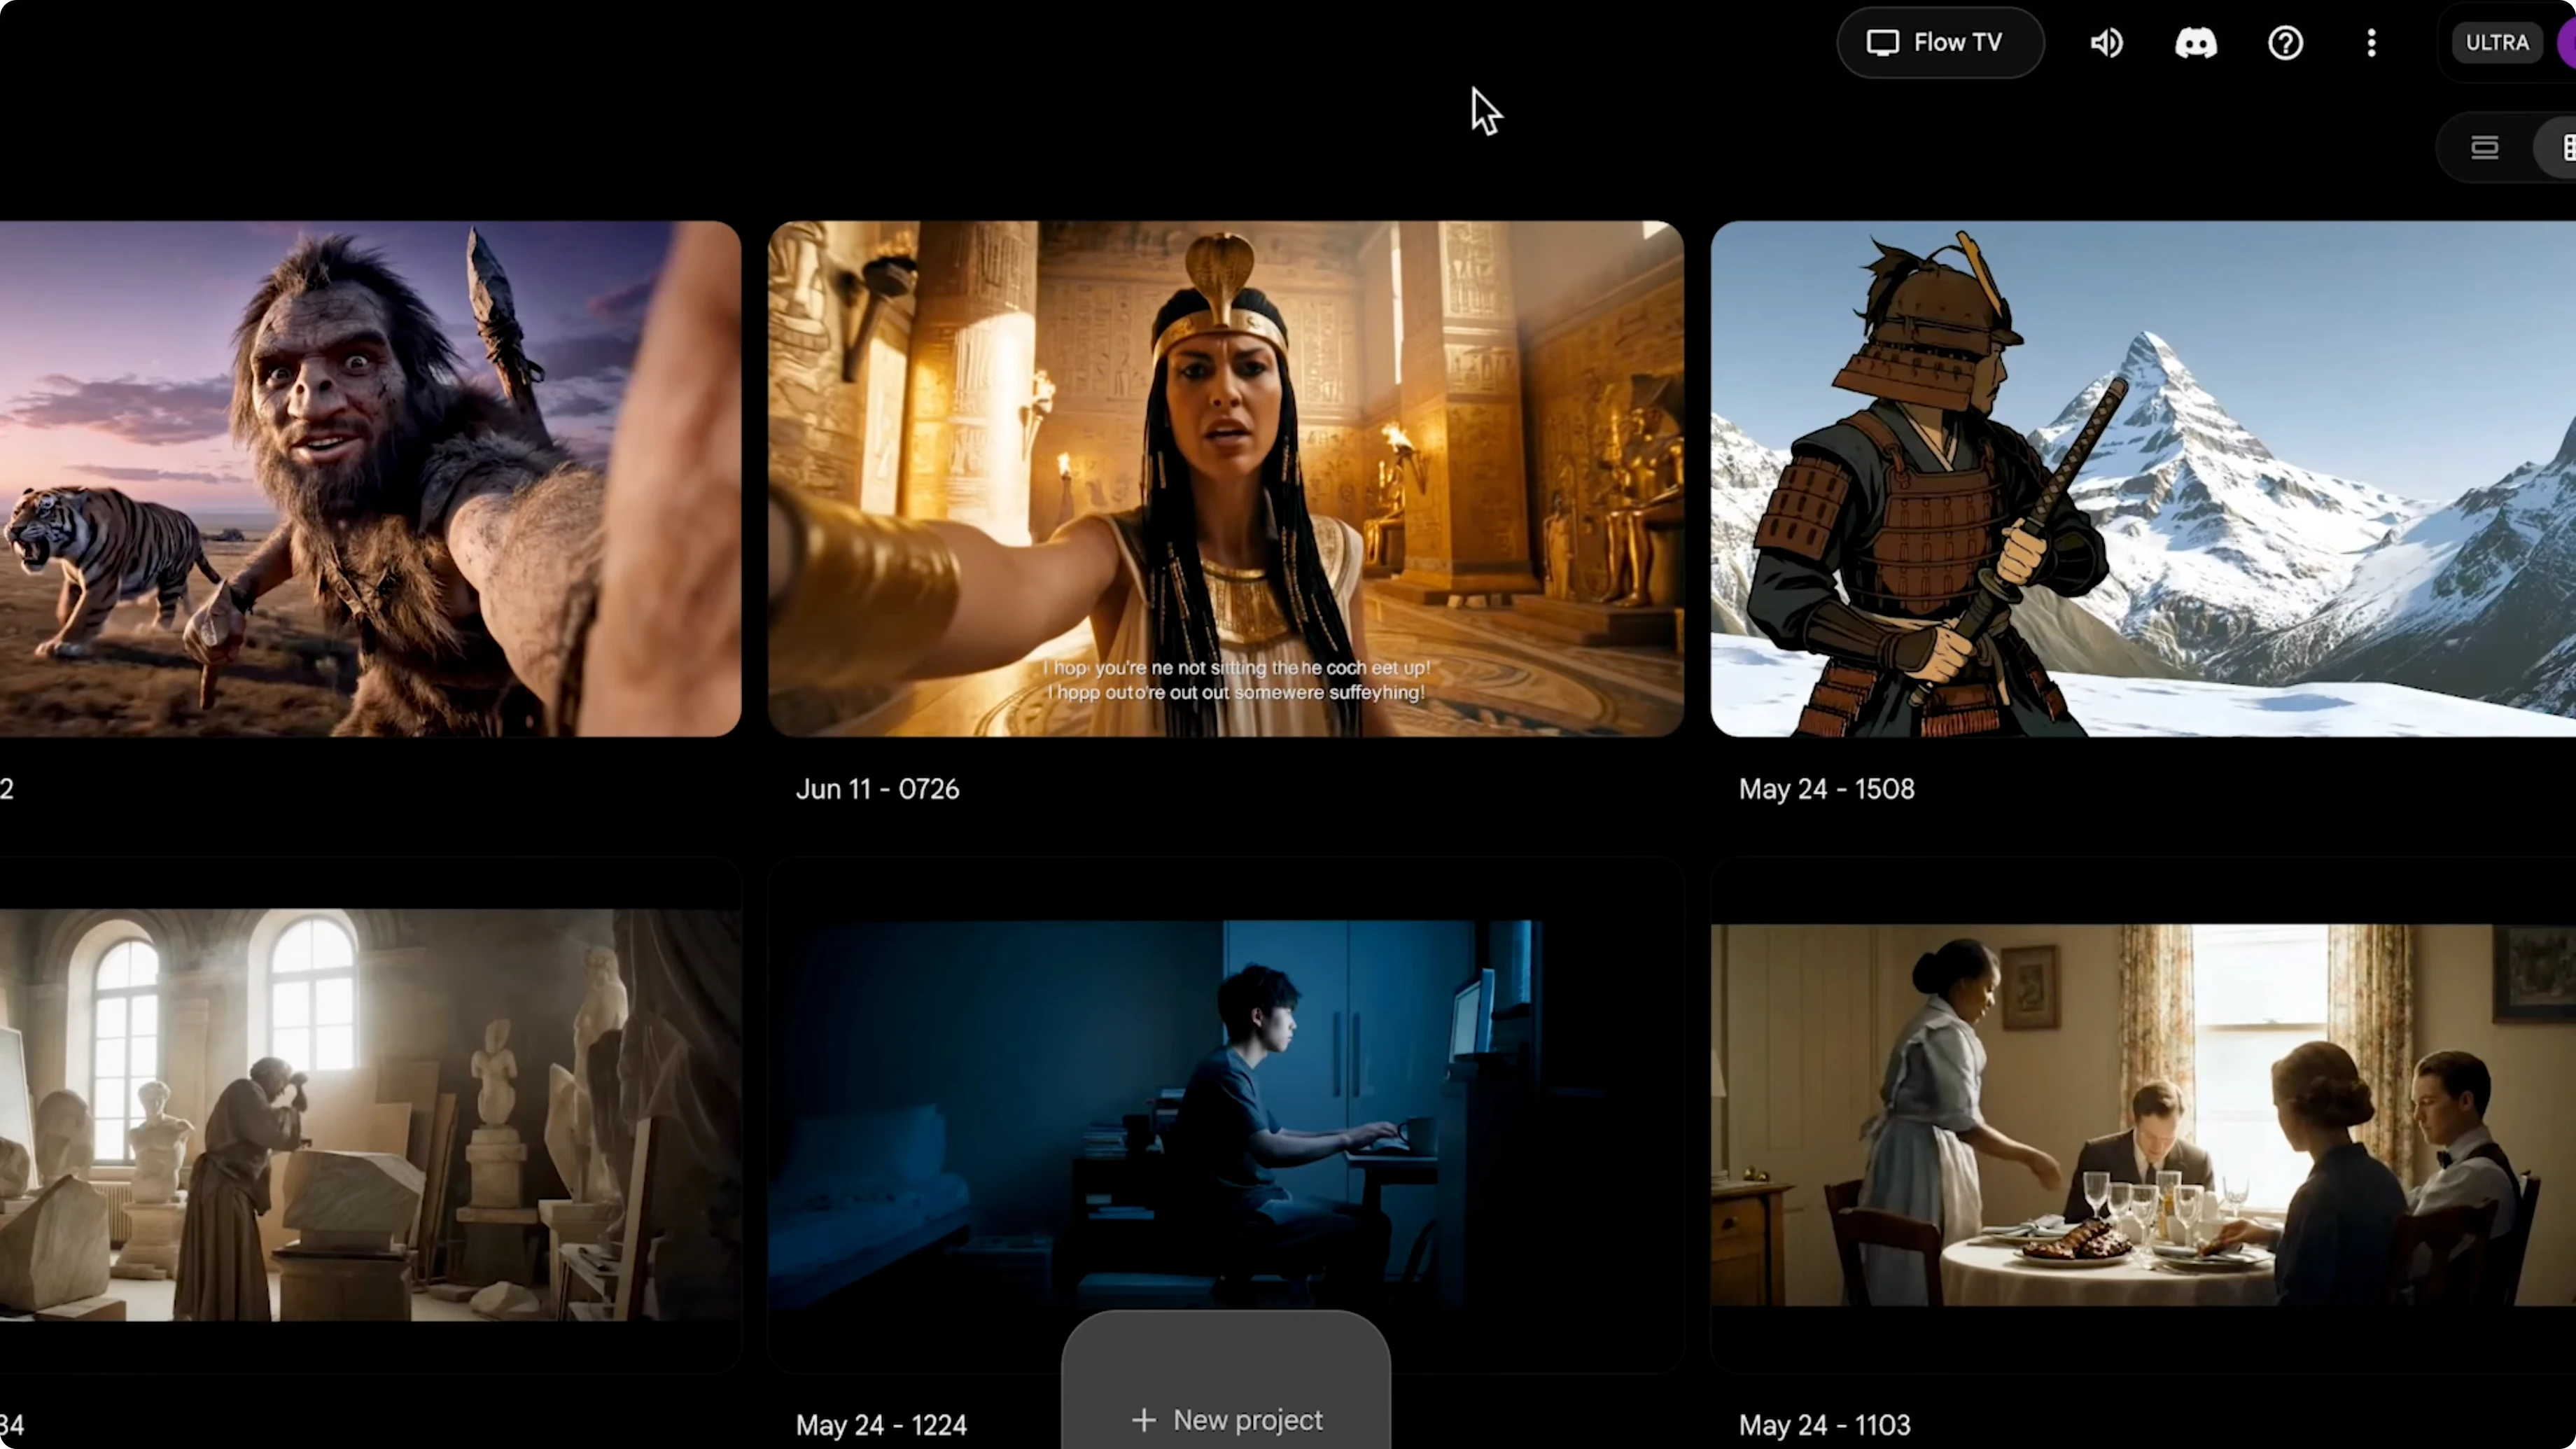Click the plus icon on New project
Screen dimensions: 2576x1449
1143,1419
